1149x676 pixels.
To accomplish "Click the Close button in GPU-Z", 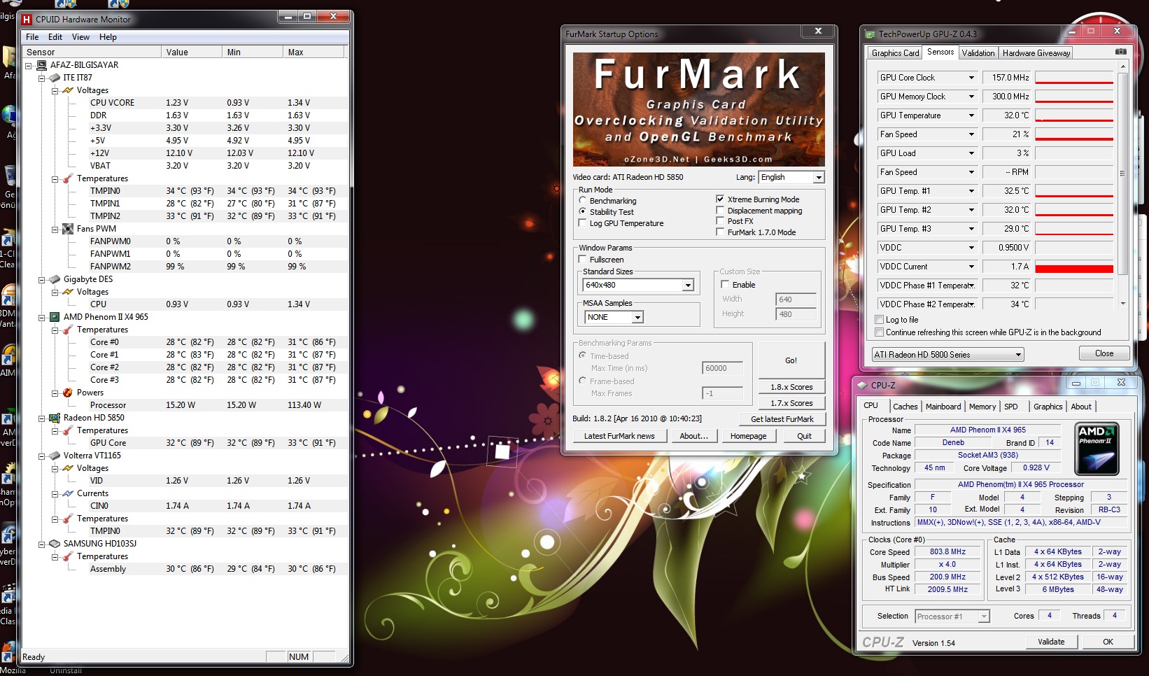I will click(x=1104, y=353).
